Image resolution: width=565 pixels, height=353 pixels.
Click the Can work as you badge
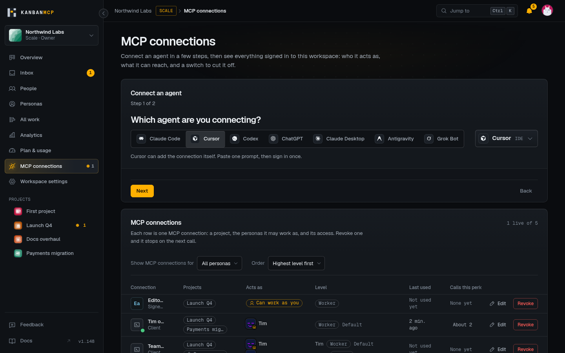pyautogui.click(x=274, y=303)
